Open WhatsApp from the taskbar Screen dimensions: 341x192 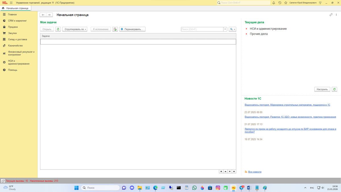click(194, 188)
